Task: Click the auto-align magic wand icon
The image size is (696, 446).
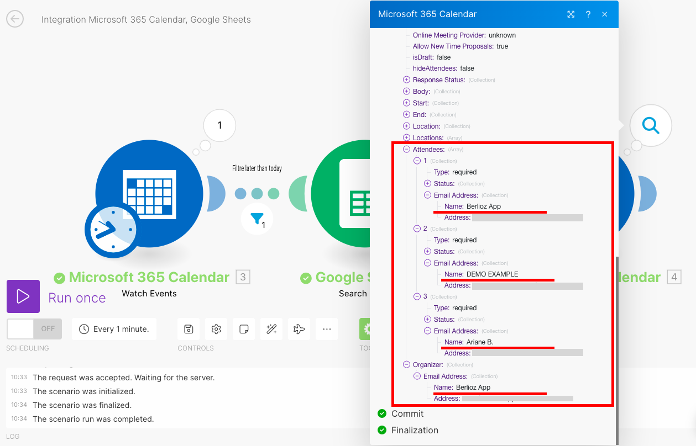Action: (271, 329)
